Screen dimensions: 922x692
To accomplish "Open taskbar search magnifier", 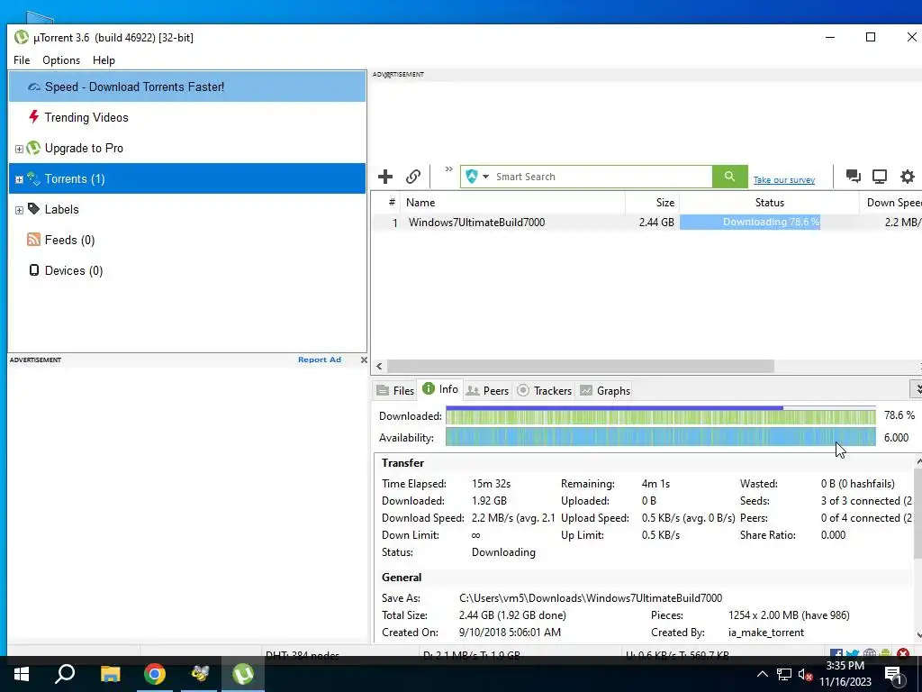I will [65, 674].
